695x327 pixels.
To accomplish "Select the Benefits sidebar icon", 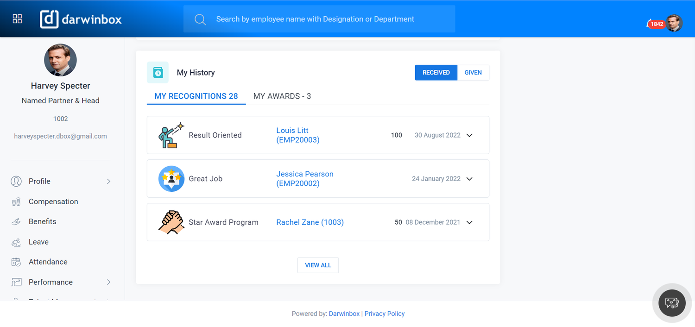I will coord(16,221).
